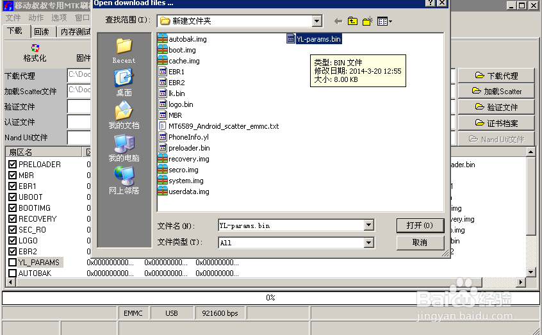542x335 pixels.
Task: Open the Recent places shortcut
Action: (124, 51)
